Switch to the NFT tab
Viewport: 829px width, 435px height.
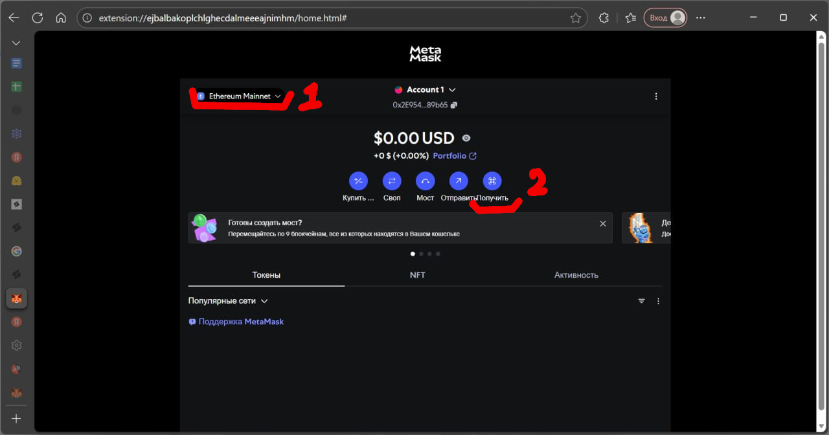coord(417,274)
